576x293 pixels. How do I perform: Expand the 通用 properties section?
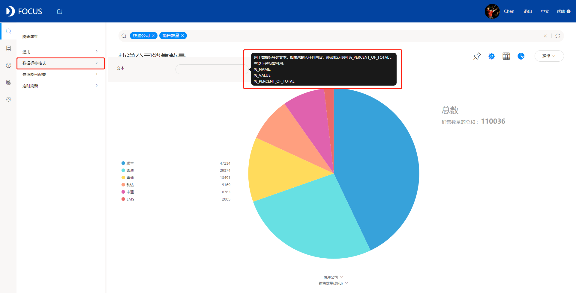click(60, 52)
